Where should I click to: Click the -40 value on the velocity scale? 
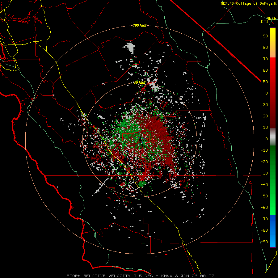pos(264,185)
